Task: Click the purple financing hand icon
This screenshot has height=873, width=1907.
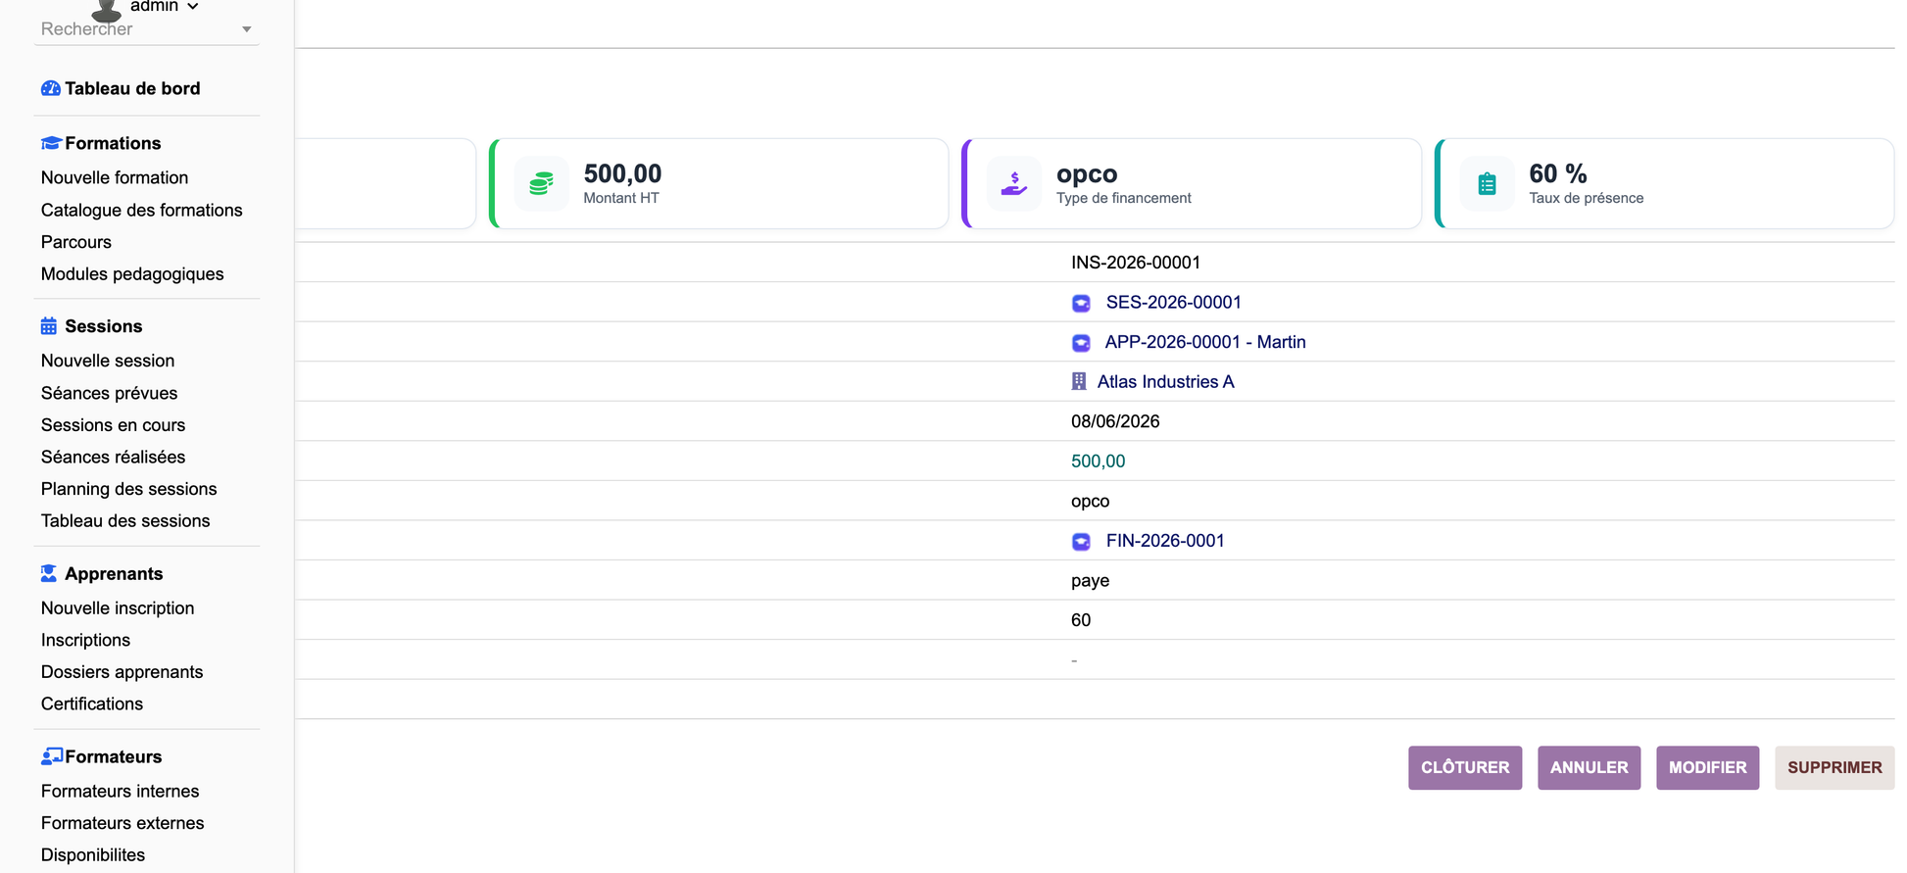Action: pyautogui.click(x=1014, y=183)
